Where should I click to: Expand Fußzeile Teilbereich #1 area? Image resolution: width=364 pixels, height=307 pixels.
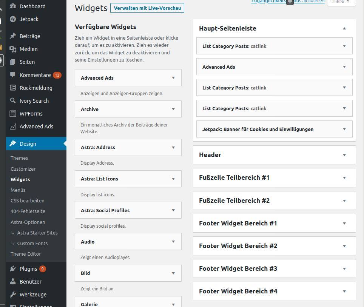coord(344,178)
